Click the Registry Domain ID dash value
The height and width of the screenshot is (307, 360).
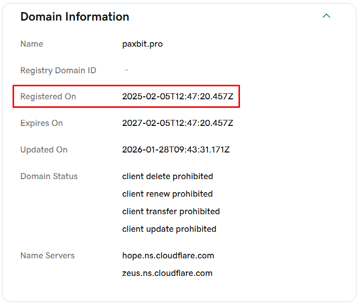(x=126, y=70)
